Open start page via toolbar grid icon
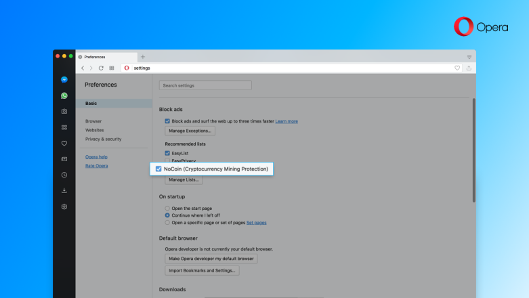 point(112,68)
